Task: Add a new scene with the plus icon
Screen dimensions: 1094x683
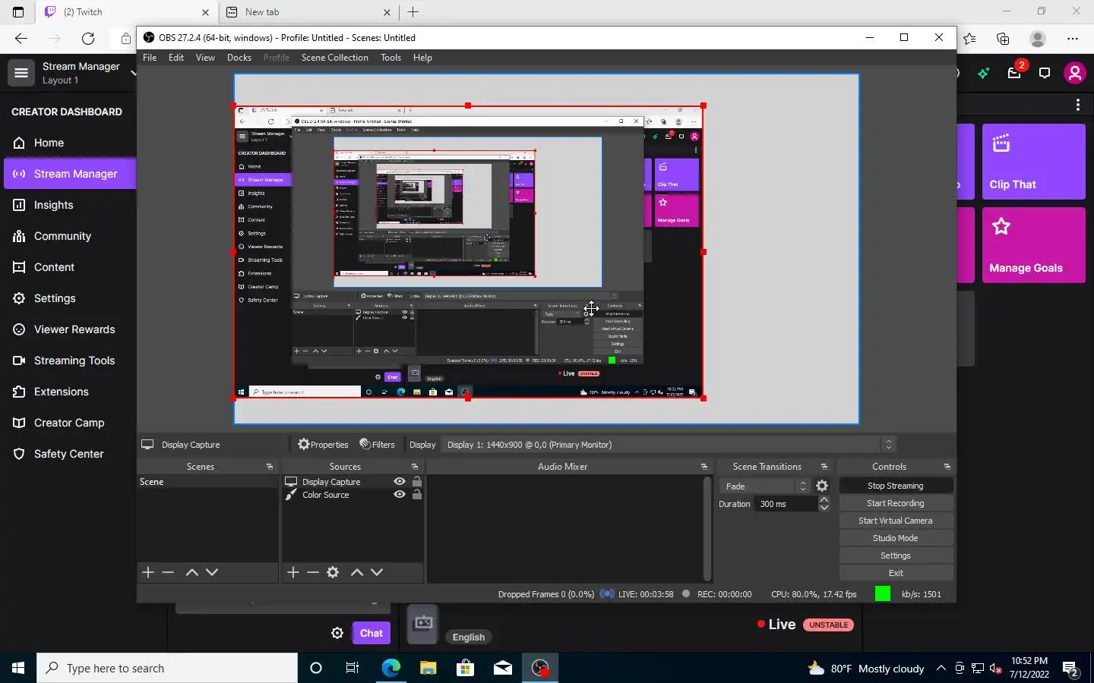Action: pyautogui.click(x=148, y=572)
